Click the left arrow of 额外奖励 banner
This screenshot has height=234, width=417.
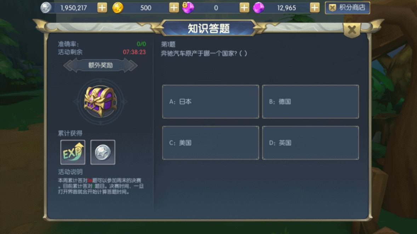point(69,66)
